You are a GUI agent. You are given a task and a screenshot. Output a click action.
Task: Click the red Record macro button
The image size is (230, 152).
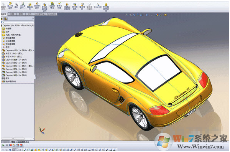coord(10,145)
